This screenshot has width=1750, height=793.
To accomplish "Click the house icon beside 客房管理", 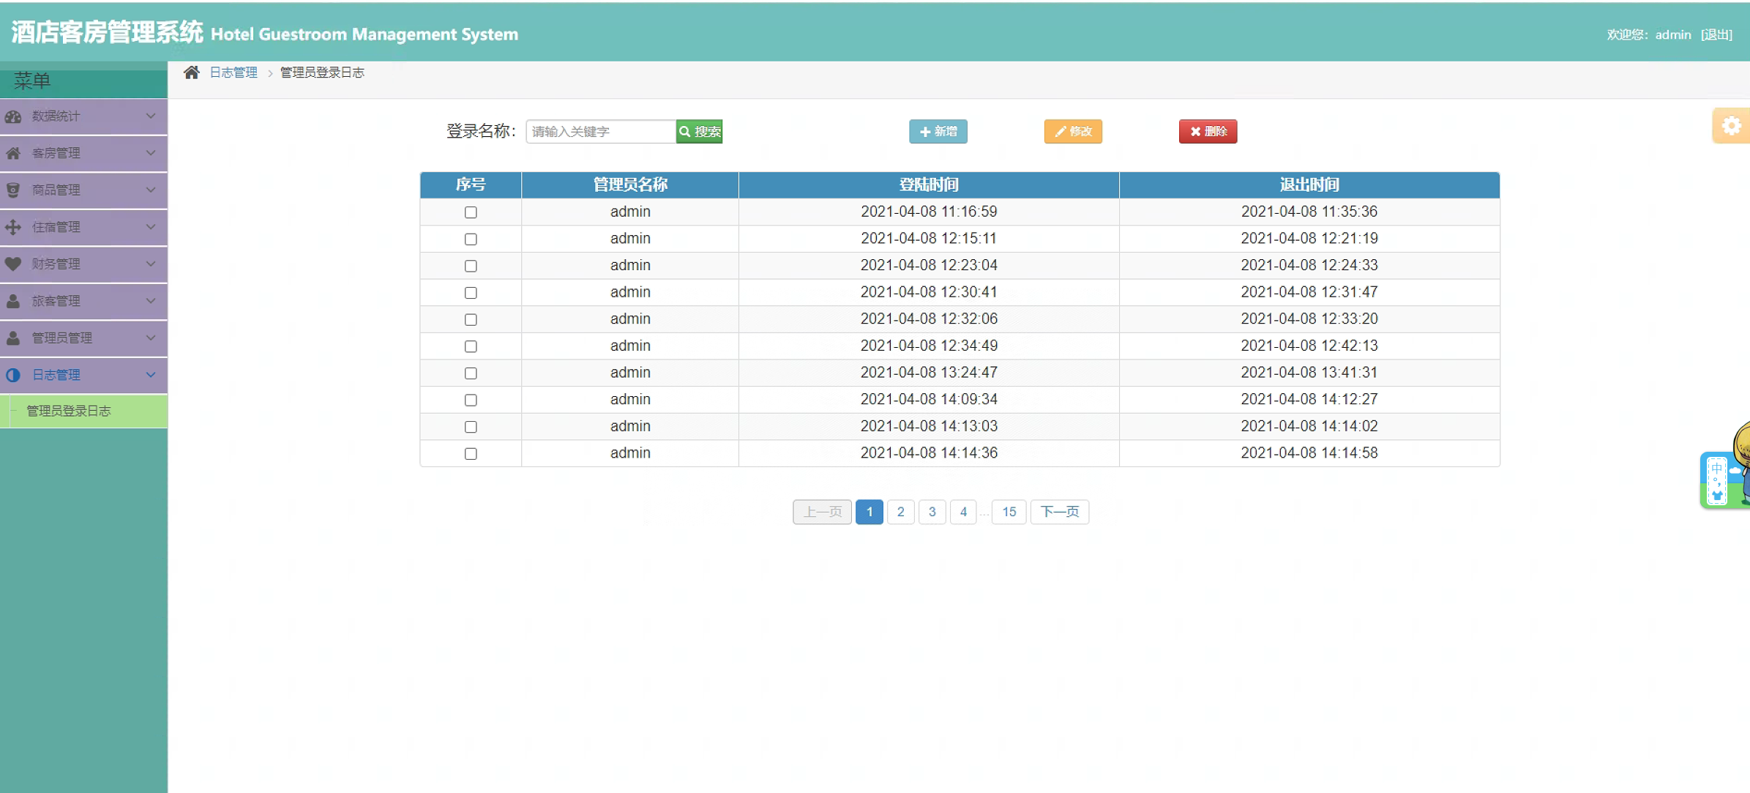I will pos(13,153).
